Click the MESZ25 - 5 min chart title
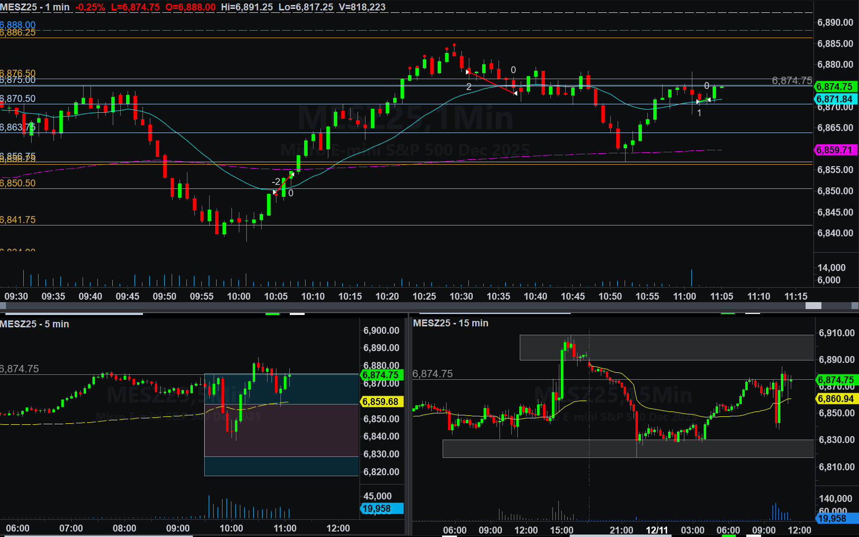This screenshot has height=537, width=859. point(35,324)
